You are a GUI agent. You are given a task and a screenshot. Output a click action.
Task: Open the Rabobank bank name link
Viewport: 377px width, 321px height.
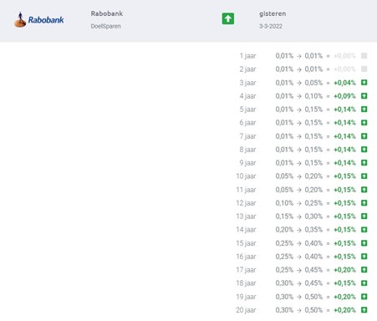(x=107, y=13)
